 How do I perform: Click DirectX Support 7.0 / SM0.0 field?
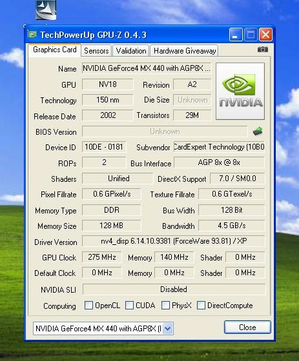(x=238, y=179)
